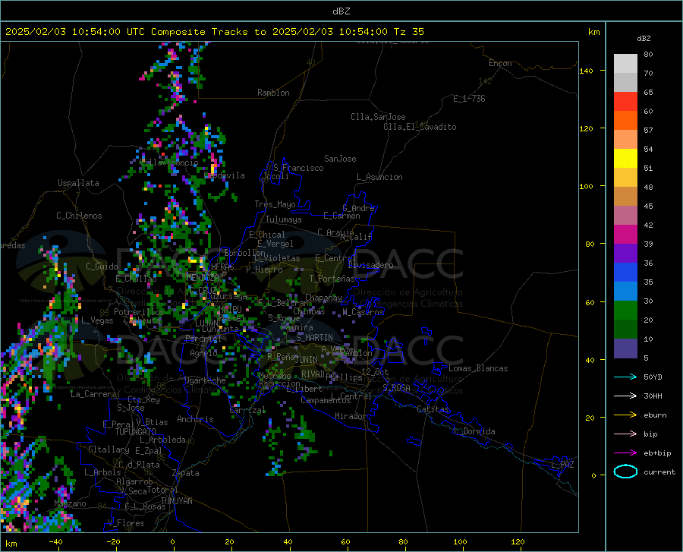Click the Villavicencio label
The width and height of the screenshot is (683, 552).
pos(169,162)
